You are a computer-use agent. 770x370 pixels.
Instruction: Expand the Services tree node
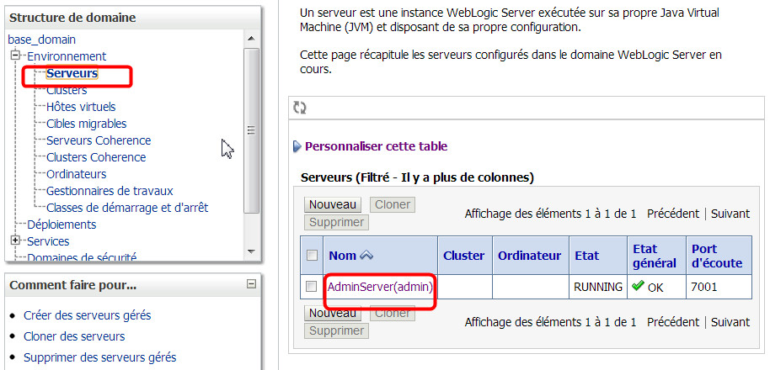click(x=15, y=240)
